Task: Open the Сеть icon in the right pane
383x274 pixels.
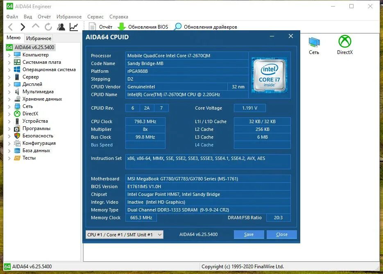Action: coord(314,42)
